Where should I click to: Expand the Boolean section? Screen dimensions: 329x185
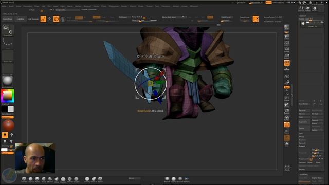click(x=302, y=140)
